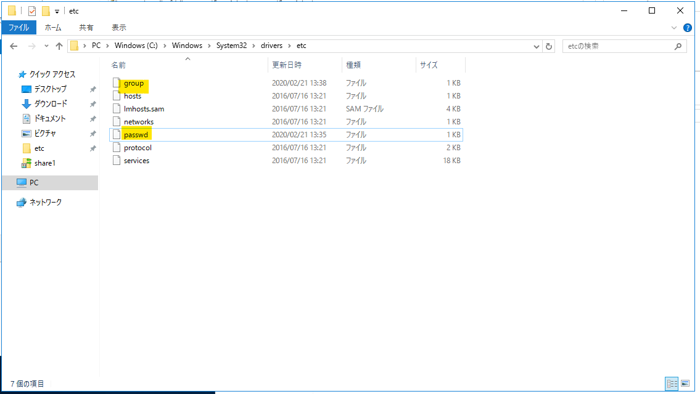Click inside the etcの検索 search field
The height and width of the screenshot is (394, 700).
pyautogui.click(x=617, y=46)
